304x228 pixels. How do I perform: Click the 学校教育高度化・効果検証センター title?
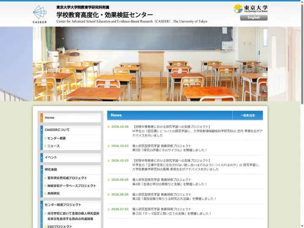(105, 15)
